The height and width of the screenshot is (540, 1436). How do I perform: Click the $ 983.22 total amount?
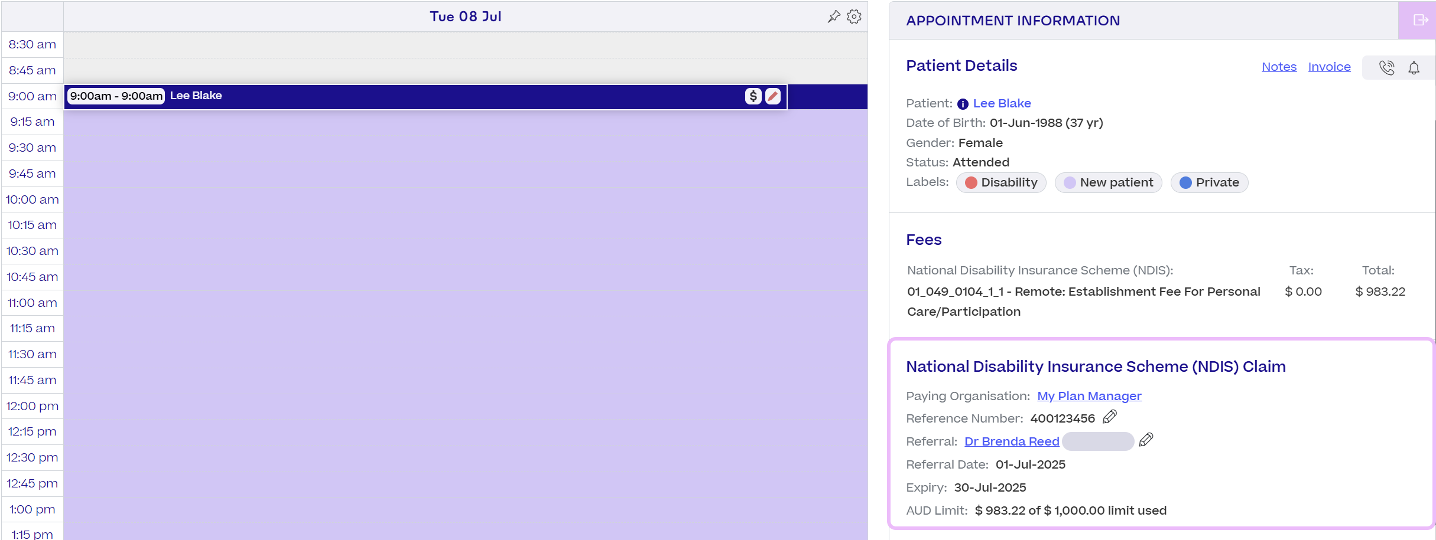tap(1380, 292)
